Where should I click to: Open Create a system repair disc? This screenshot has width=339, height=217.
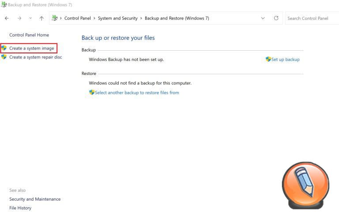(35, 57)
